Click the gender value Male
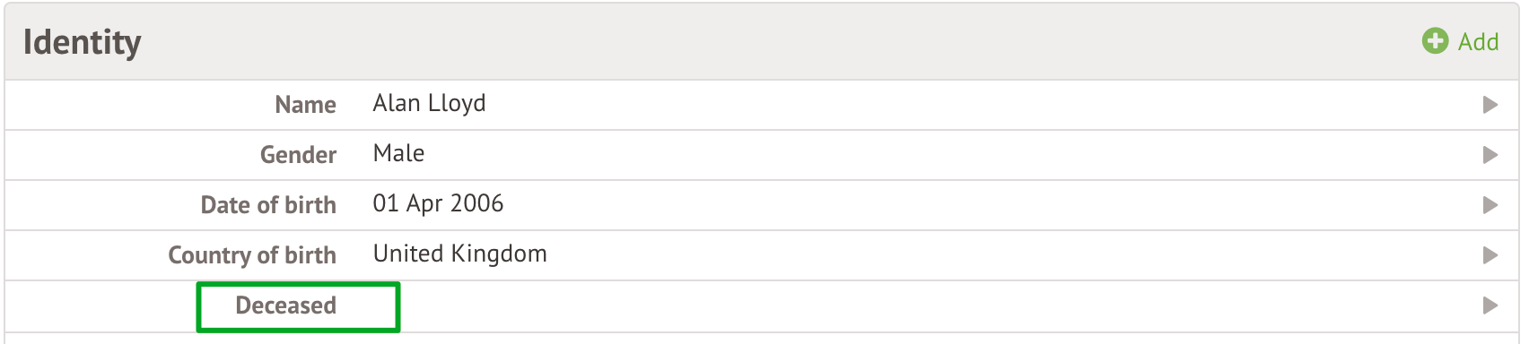Screen dimensions: 1529x344 398,153
